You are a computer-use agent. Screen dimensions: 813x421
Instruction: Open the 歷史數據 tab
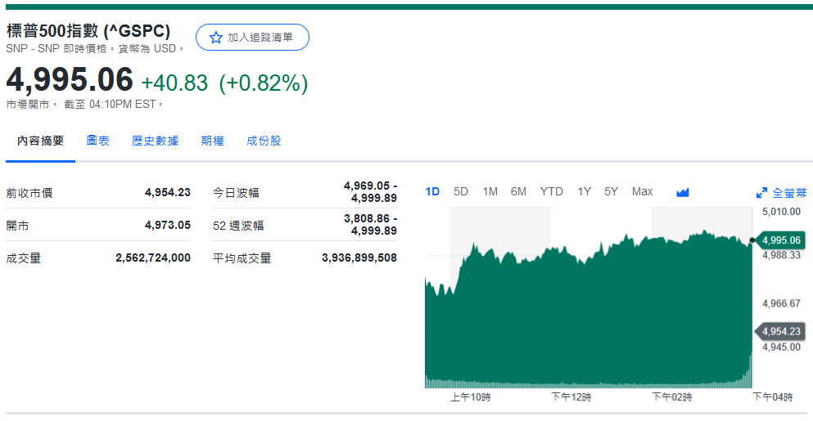(x=155, y=141)
